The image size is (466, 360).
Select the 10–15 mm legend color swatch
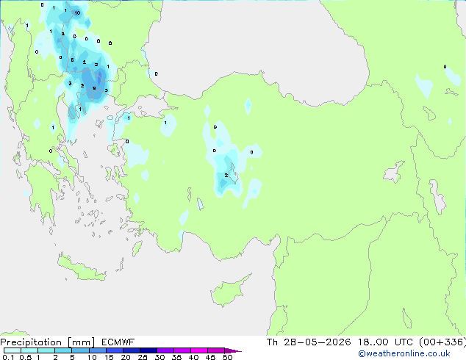[x=97, y=350]
